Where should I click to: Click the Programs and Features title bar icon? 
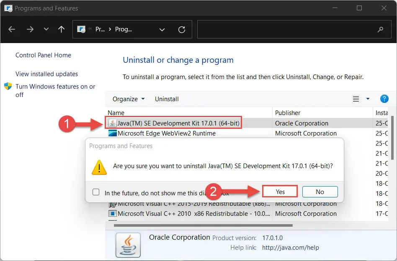[8, 8]
